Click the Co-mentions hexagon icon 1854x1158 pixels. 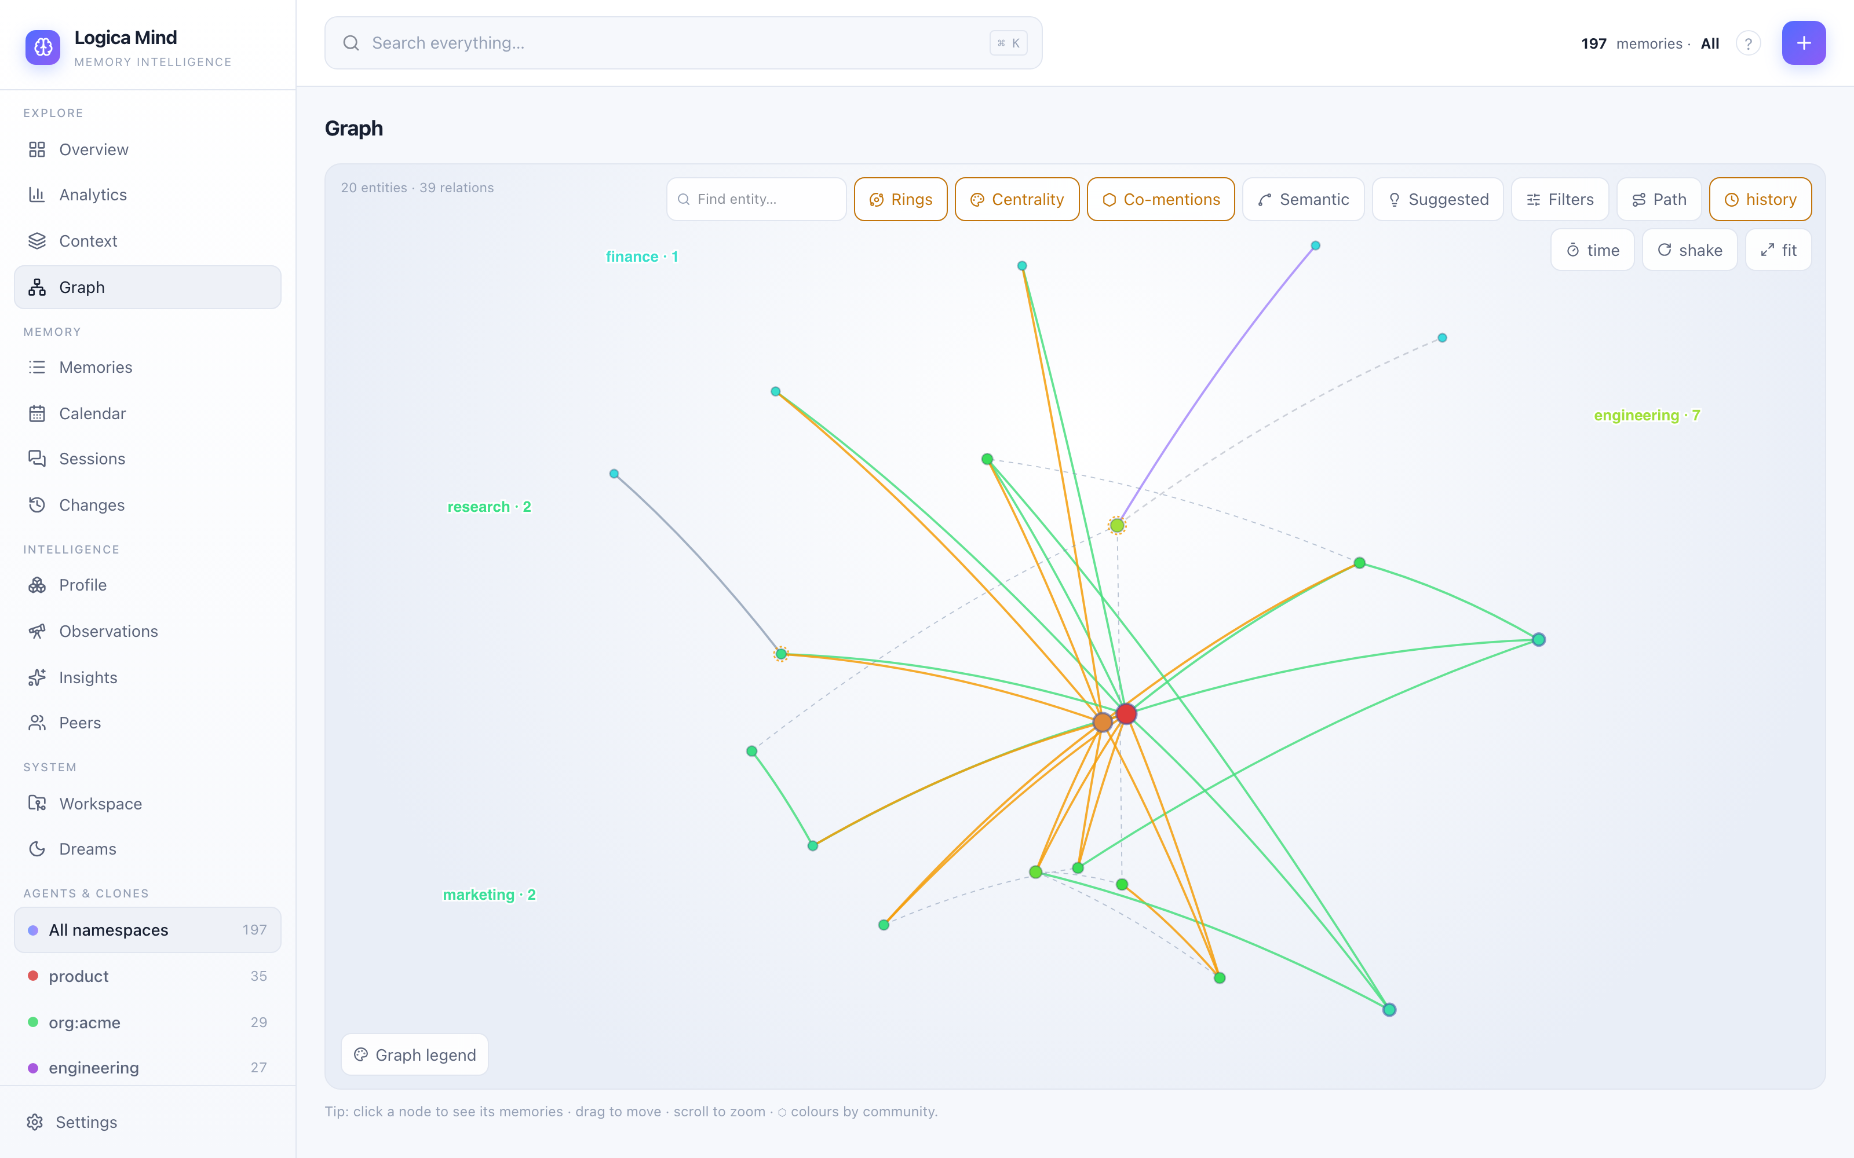coord(1108,200)
